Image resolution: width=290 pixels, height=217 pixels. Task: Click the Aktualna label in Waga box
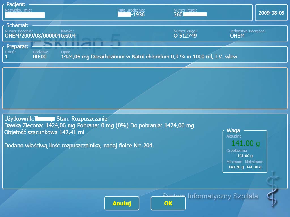(x=234, y=136)
